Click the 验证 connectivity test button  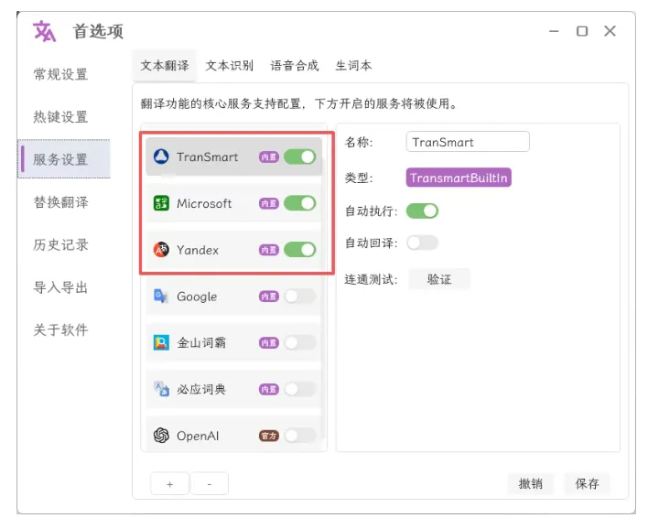coord(439,279)
